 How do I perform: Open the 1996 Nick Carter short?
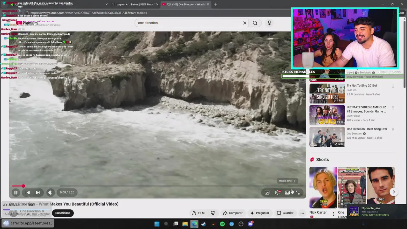click(323, 188)
